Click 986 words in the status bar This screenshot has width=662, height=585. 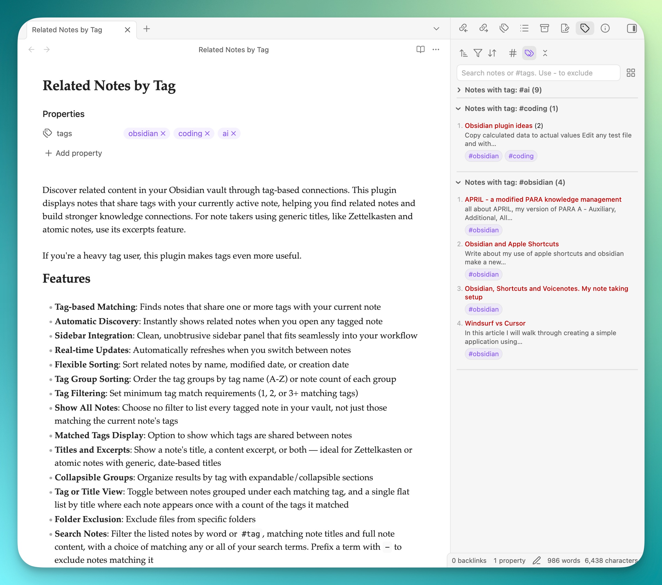click(564, 561)
